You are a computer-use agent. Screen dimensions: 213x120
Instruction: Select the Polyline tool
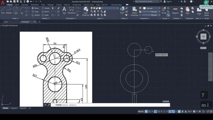9,10
